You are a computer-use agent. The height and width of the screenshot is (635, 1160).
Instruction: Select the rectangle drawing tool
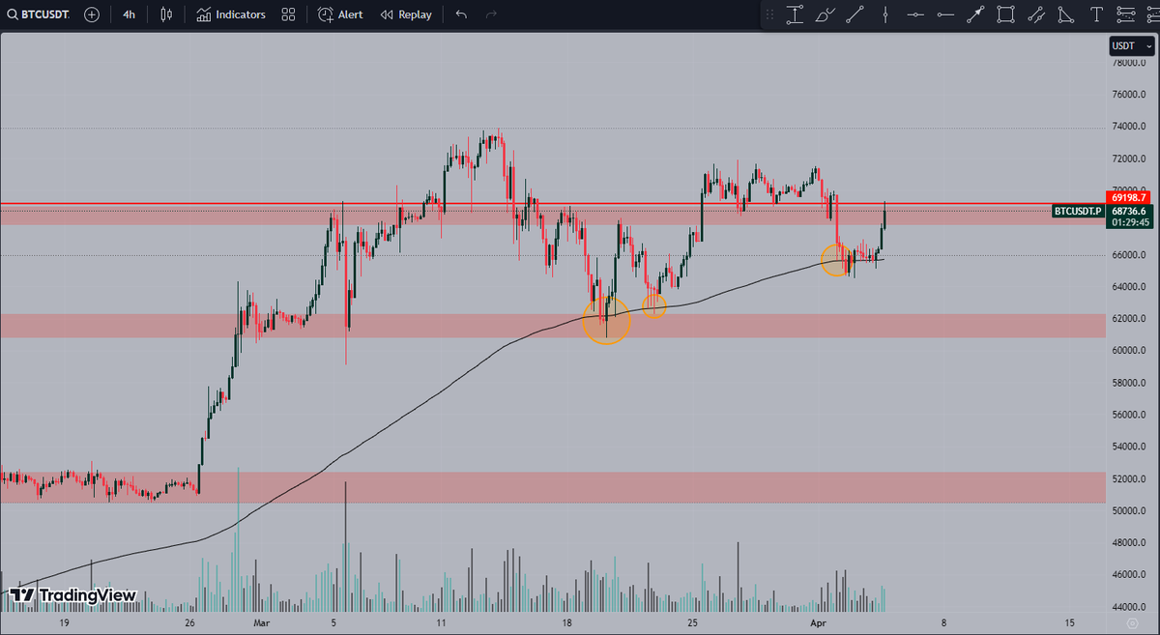pos(1005,14)
